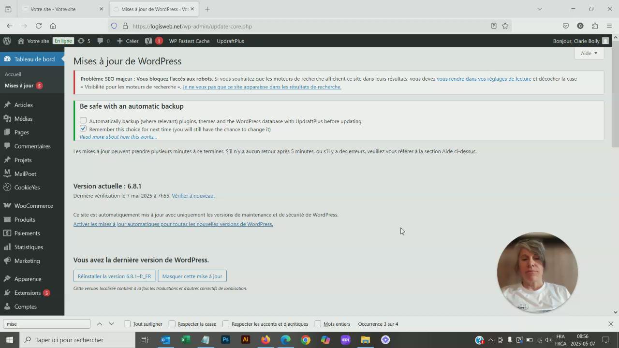Open Illustrator from the taskbar
The image size is (619, 348).
click(246, 340)
